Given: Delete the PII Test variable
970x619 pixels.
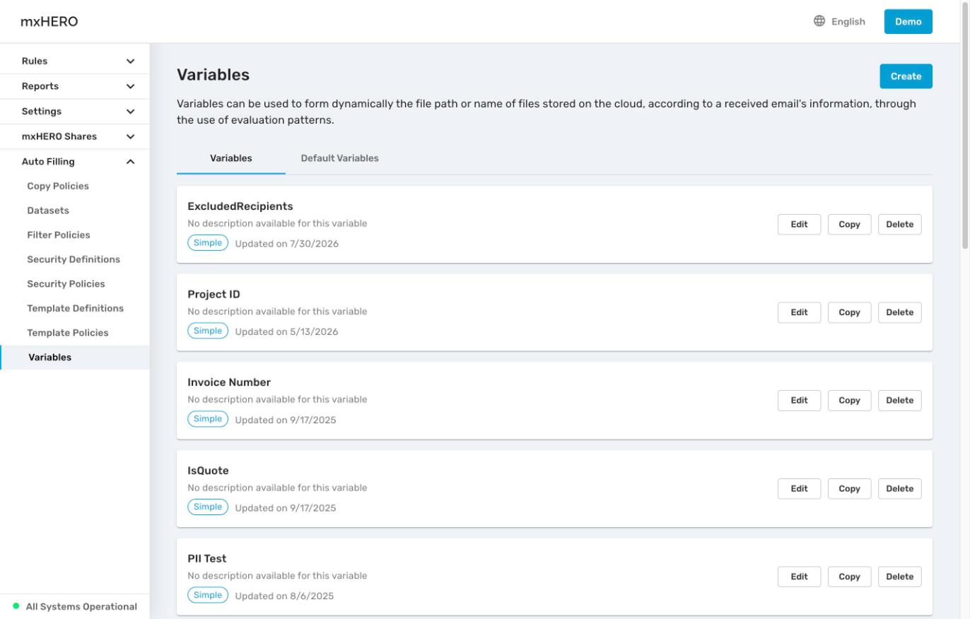Looking at the screenshot, I should [899, 577].
